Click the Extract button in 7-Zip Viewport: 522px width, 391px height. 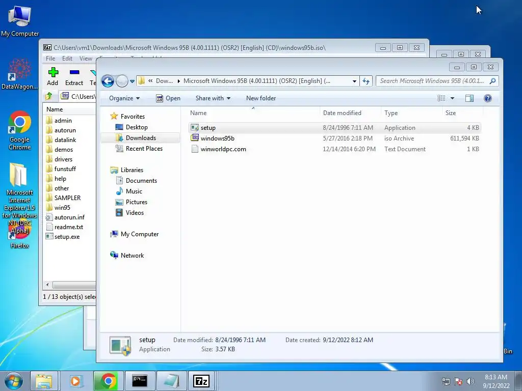pos(74,76)
